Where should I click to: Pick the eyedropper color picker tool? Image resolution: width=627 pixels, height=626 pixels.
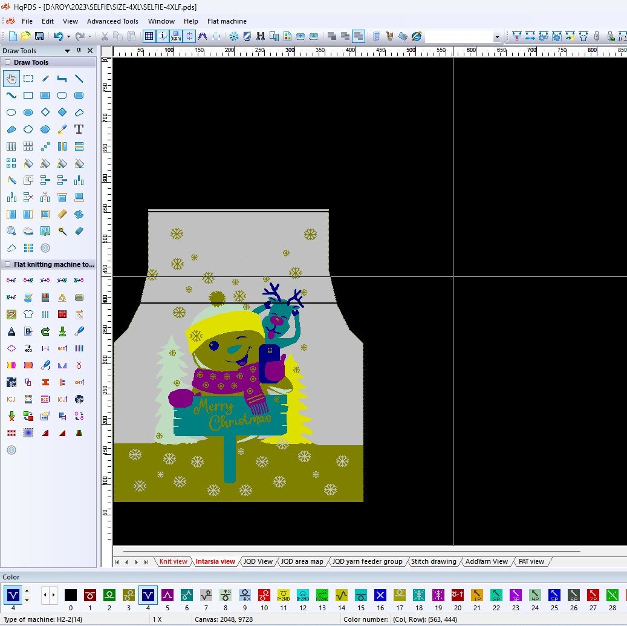pos(62,129)
